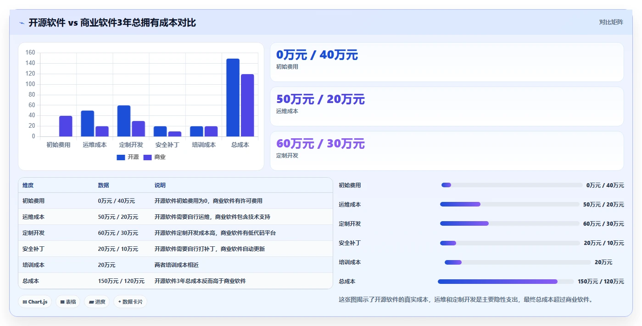This screenshot has height=326, width=642.
Task: Click the 运维成本 cell in the table
Action: pyautogui.click(x=33, y=217)
